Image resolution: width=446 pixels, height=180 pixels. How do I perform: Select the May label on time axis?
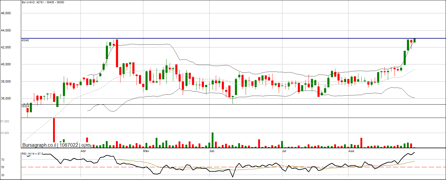[146, 151]
